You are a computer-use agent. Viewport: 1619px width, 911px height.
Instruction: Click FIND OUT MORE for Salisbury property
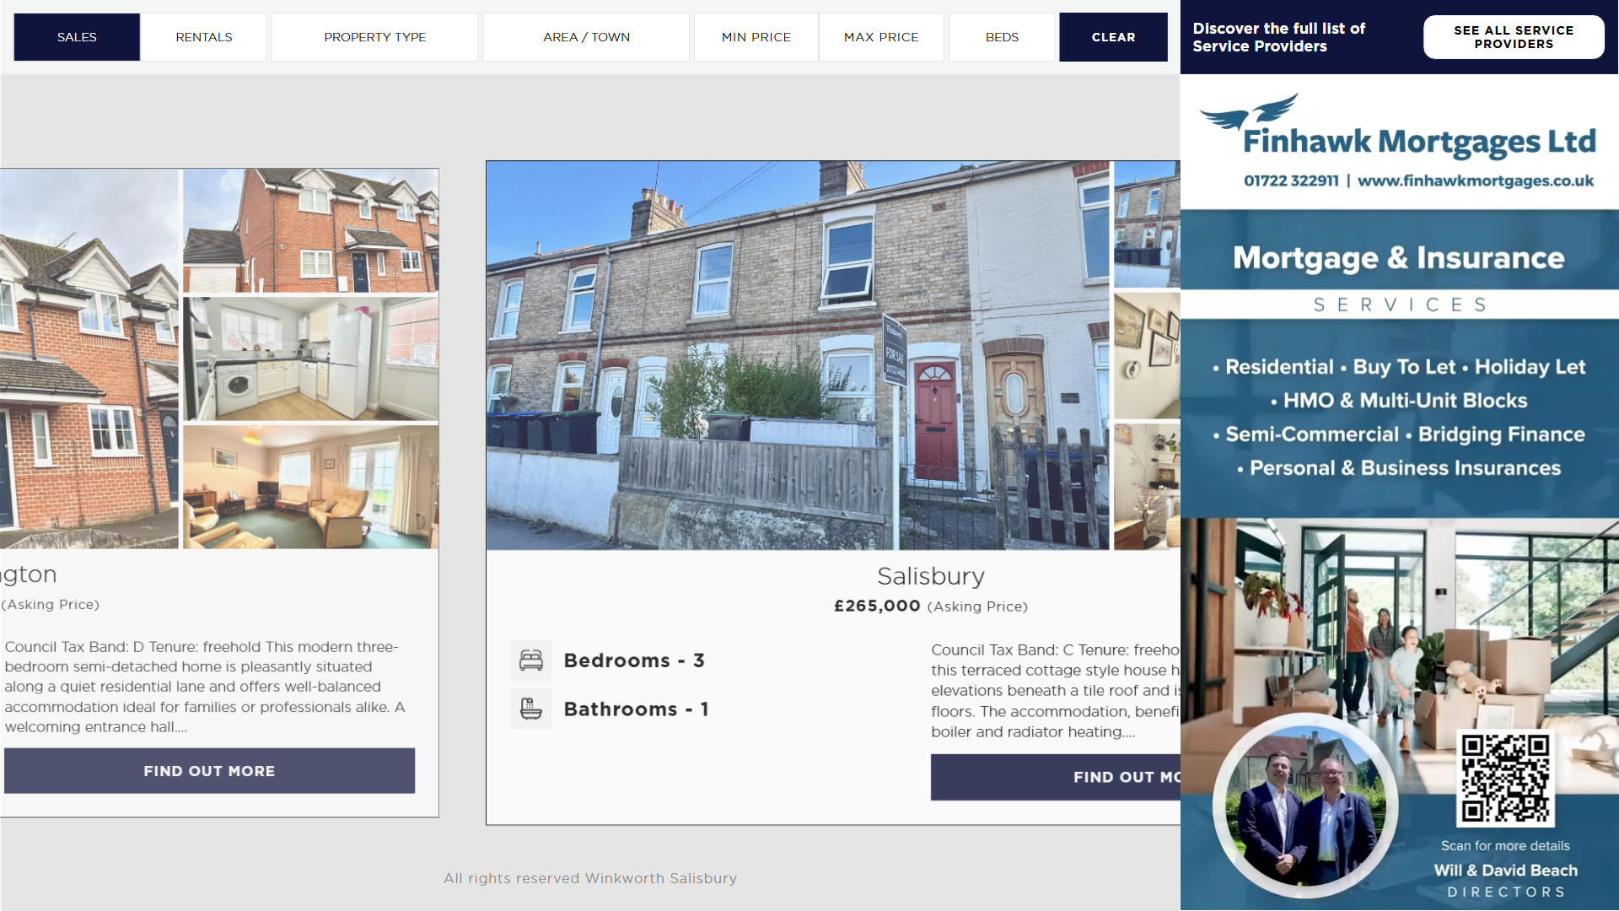point(1055,777)
